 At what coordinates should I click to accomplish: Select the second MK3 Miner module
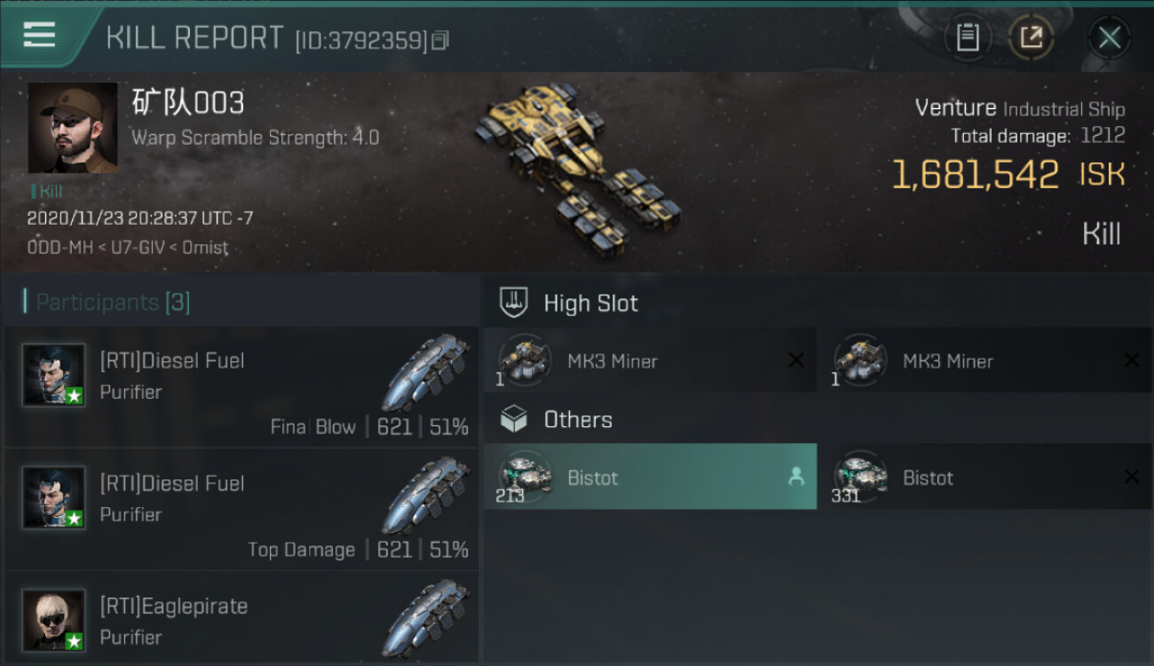985,361
